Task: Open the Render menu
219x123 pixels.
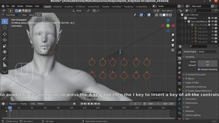Action: pyautogui.click(x=20, y=6)
